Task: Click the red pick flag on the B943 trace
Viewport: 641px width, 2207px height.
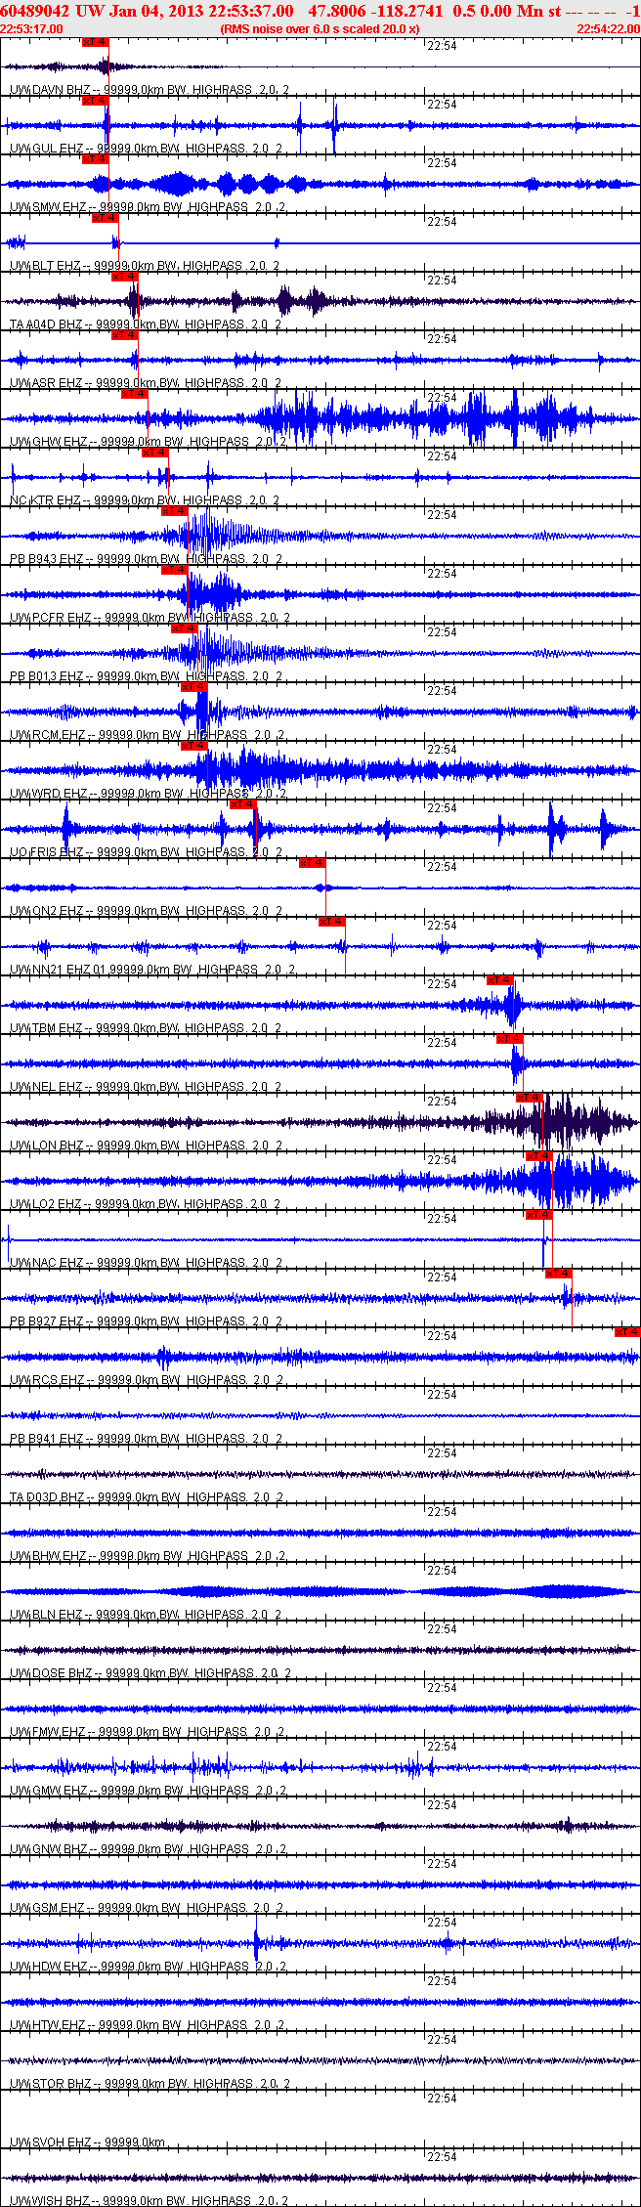Action: [x=174, y=511]
